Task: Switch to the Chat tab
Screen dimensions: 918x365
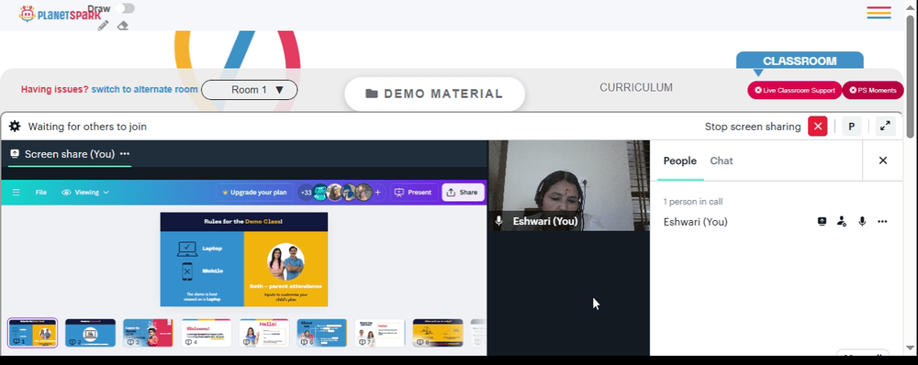Action: point(722,160)
